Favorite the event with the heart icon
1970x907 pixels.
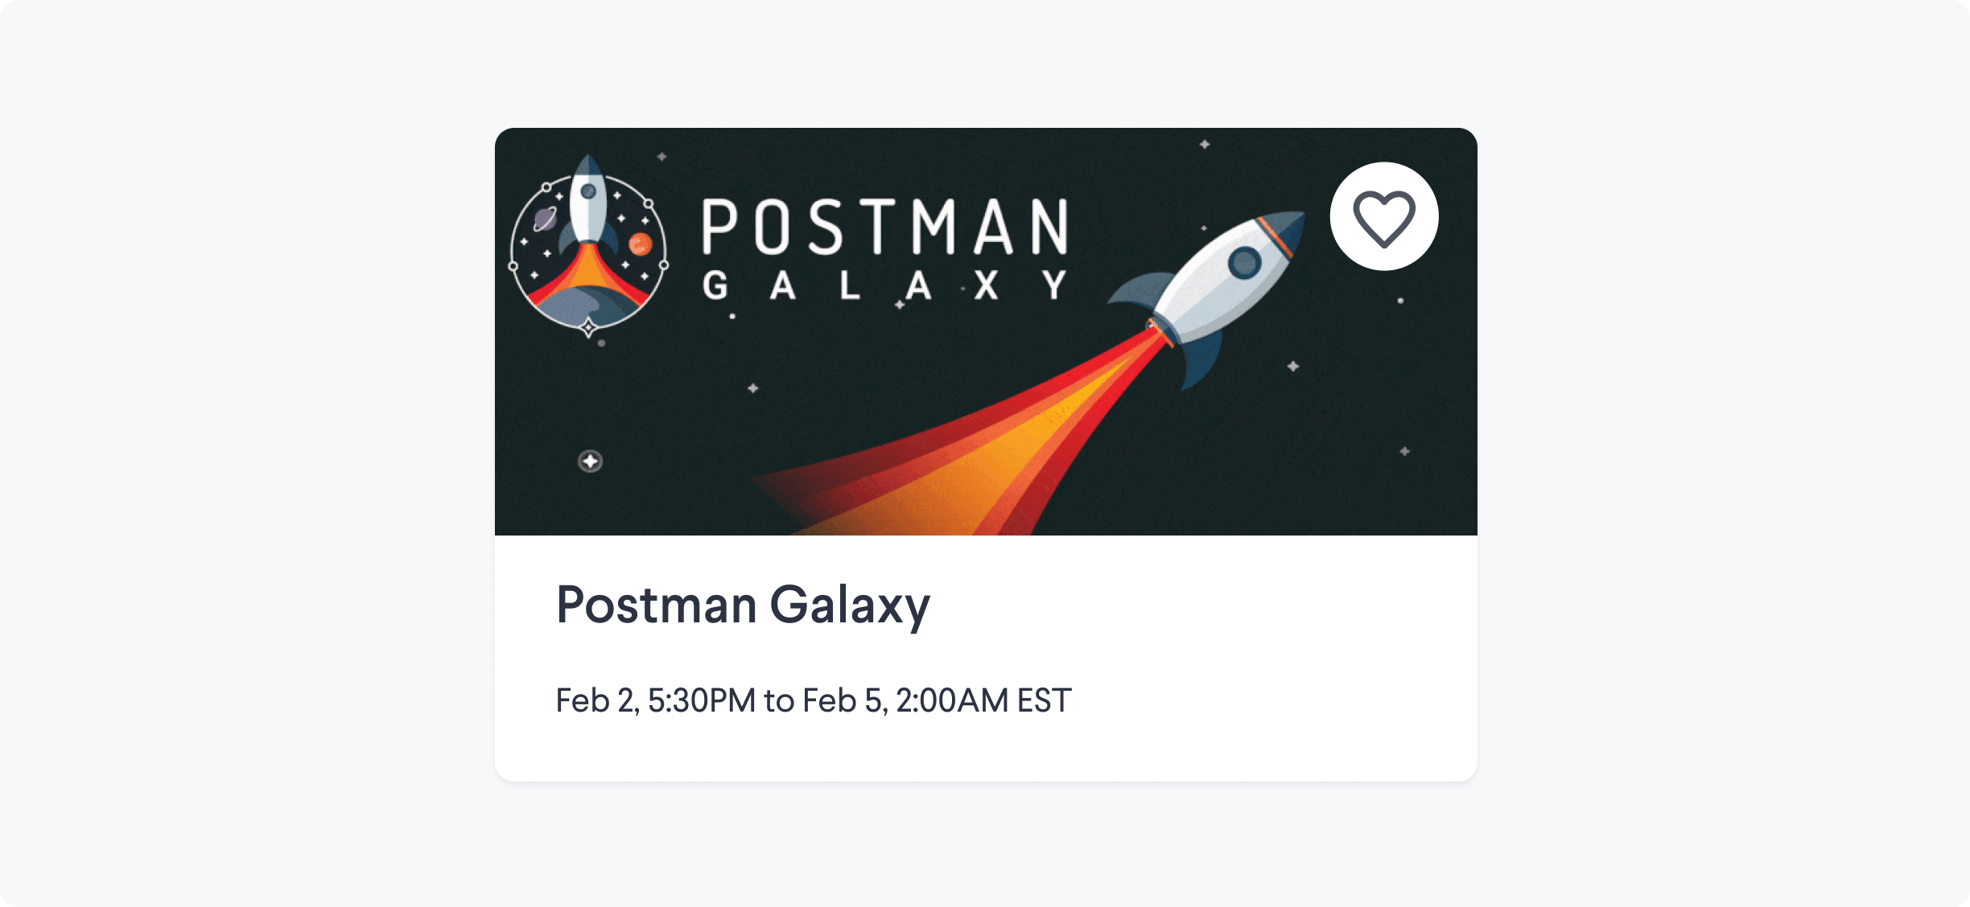[x=1383, y=218]
